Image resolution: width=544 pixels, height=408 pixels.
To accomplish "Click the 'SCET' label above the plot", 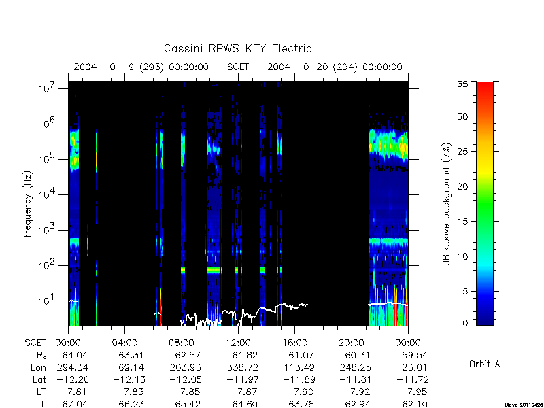I will (238, 67).
